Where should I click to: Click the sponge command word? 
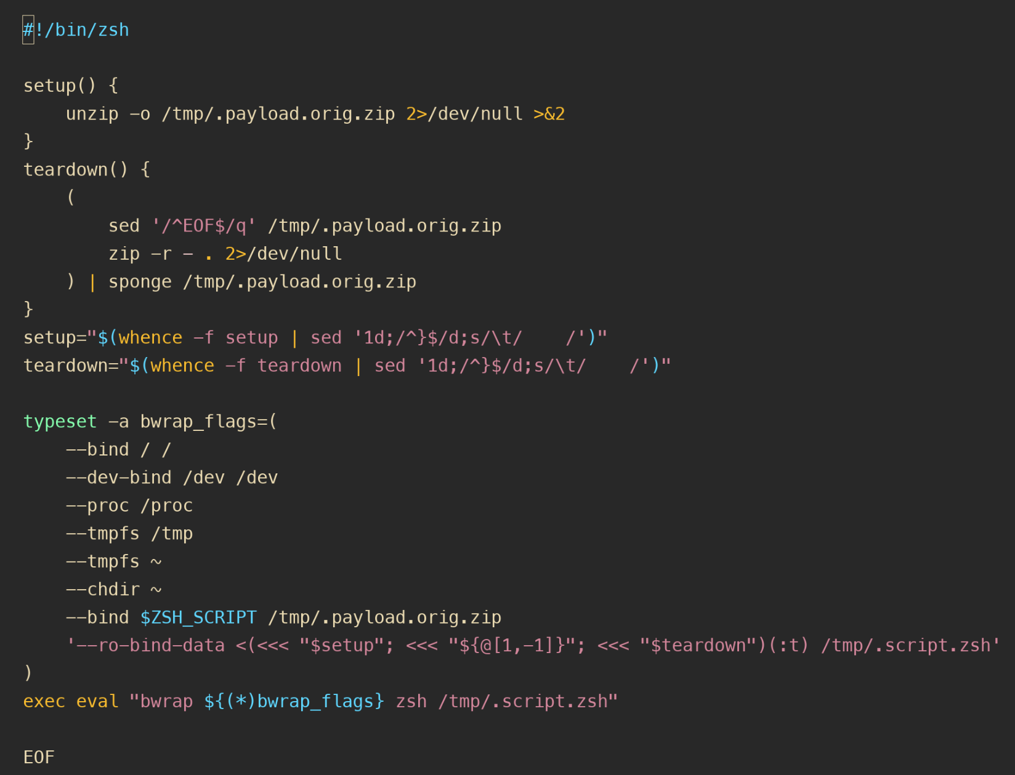click(x=140, y=282)
